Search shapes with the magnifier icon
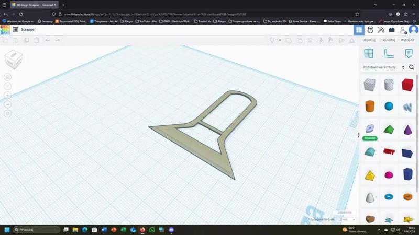Screen dimensions: 419x235 click(412, 67)
